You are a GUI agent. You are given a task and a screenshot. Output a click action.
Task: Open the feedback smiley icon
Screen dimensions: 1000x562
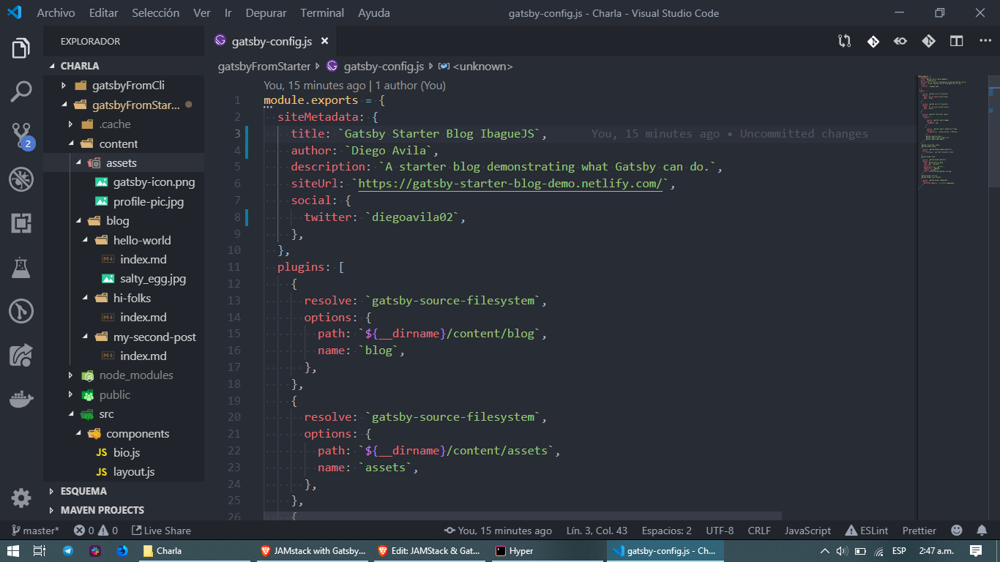(957, 531)
